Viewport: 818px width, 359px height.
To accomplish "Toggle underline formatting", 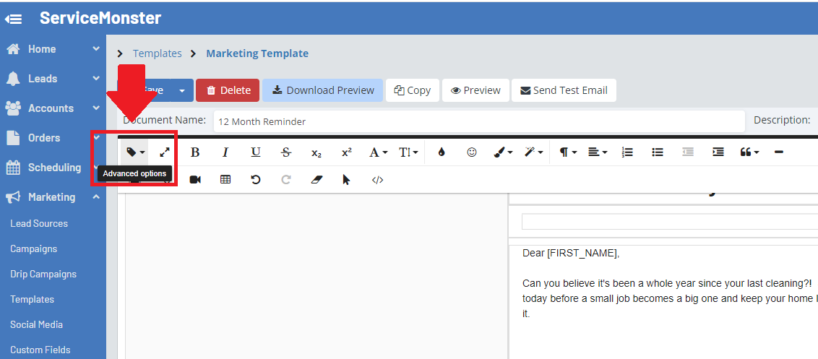I will pyautogui.click(x=256, y=152).
